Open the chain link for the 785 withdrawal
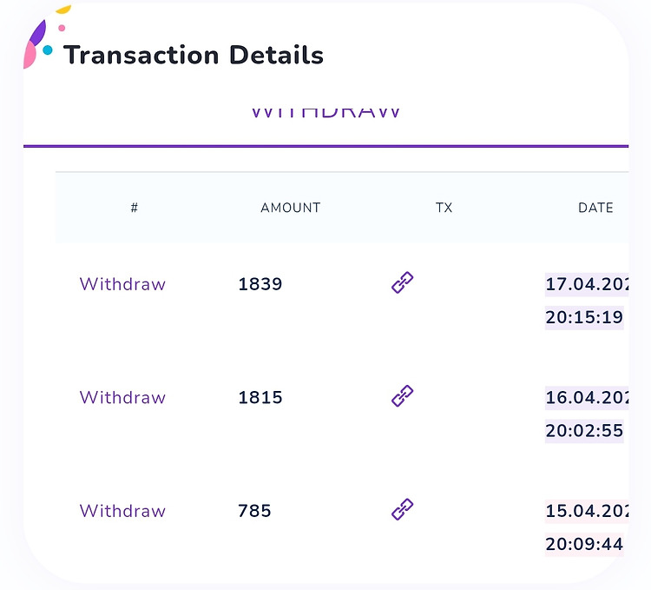This screenshot has width=651, height=590. [x=402, y=509]
